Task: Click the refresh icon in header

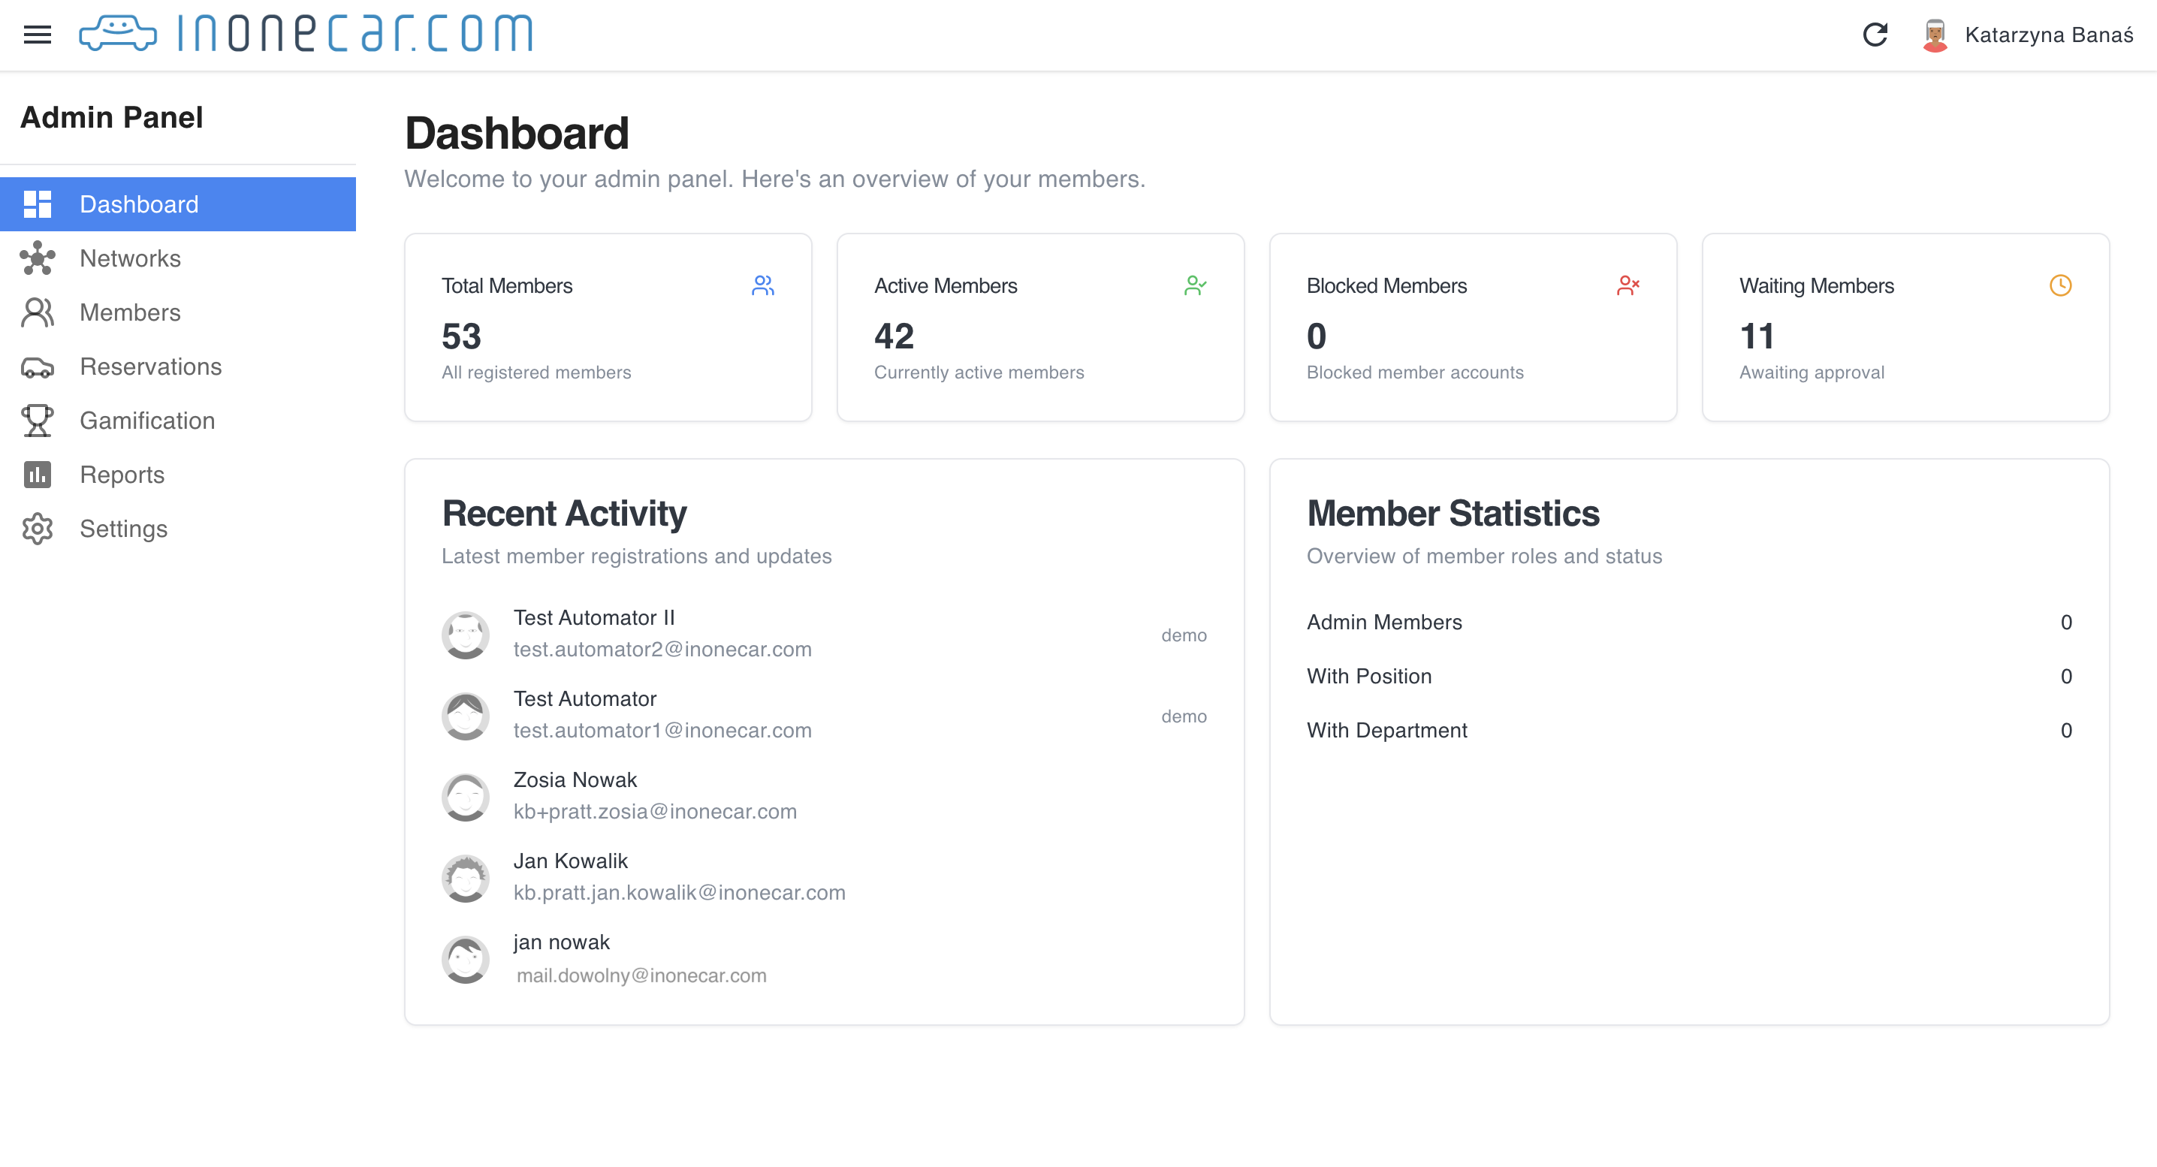Action: pyautogui.click(x=1875, y=35)
